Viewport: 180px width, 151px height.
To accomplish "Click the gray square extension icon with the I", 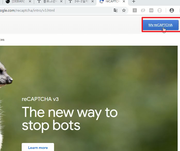I will click(x=135, y=10).
